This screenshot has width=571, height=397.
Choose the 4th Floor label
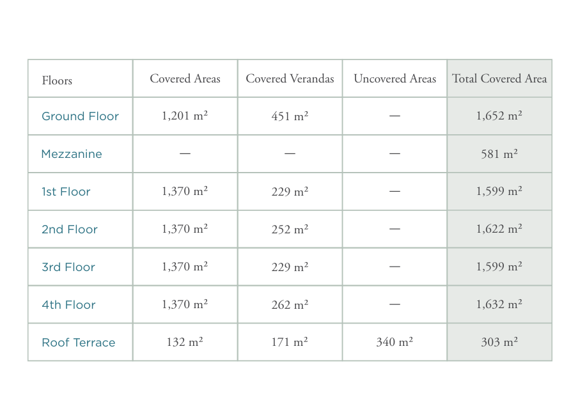[x=68, y=305]
